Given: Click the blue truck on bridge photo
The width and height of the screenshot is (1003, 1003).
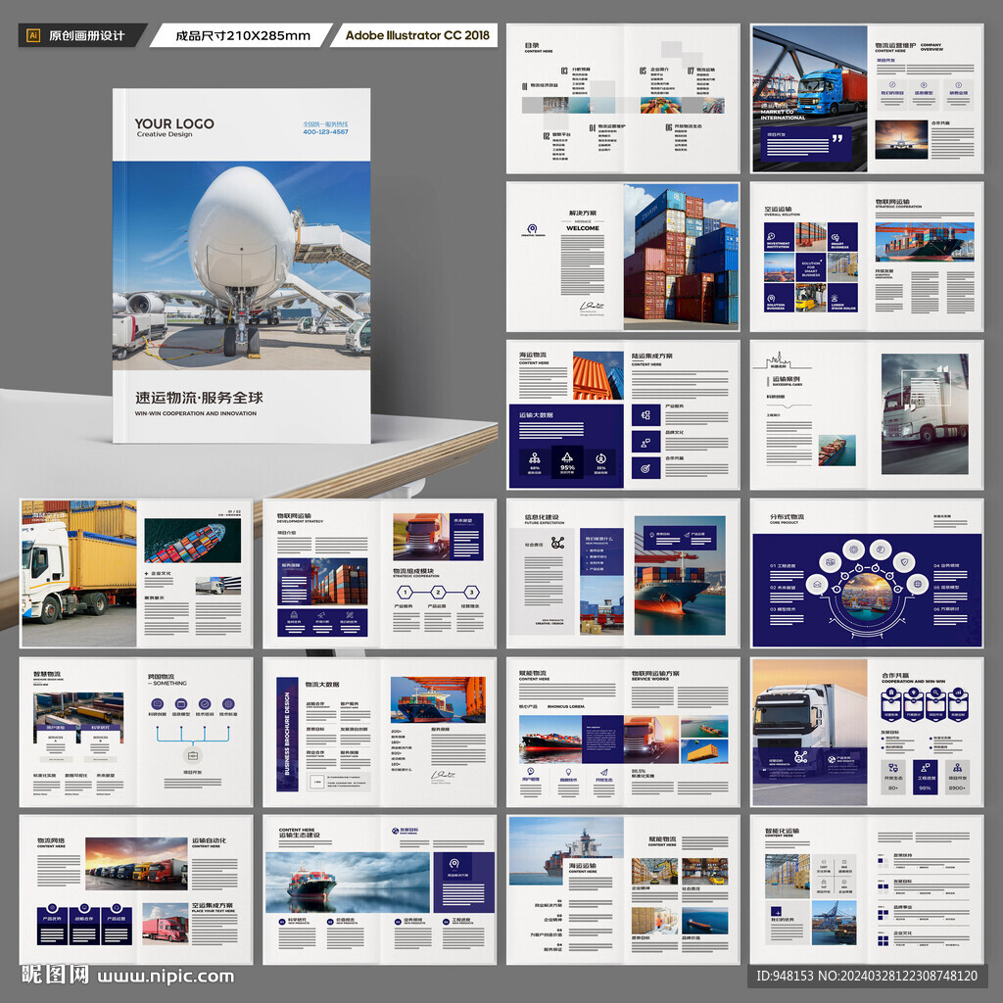Looking at the screenshot, I should point(809,99).
